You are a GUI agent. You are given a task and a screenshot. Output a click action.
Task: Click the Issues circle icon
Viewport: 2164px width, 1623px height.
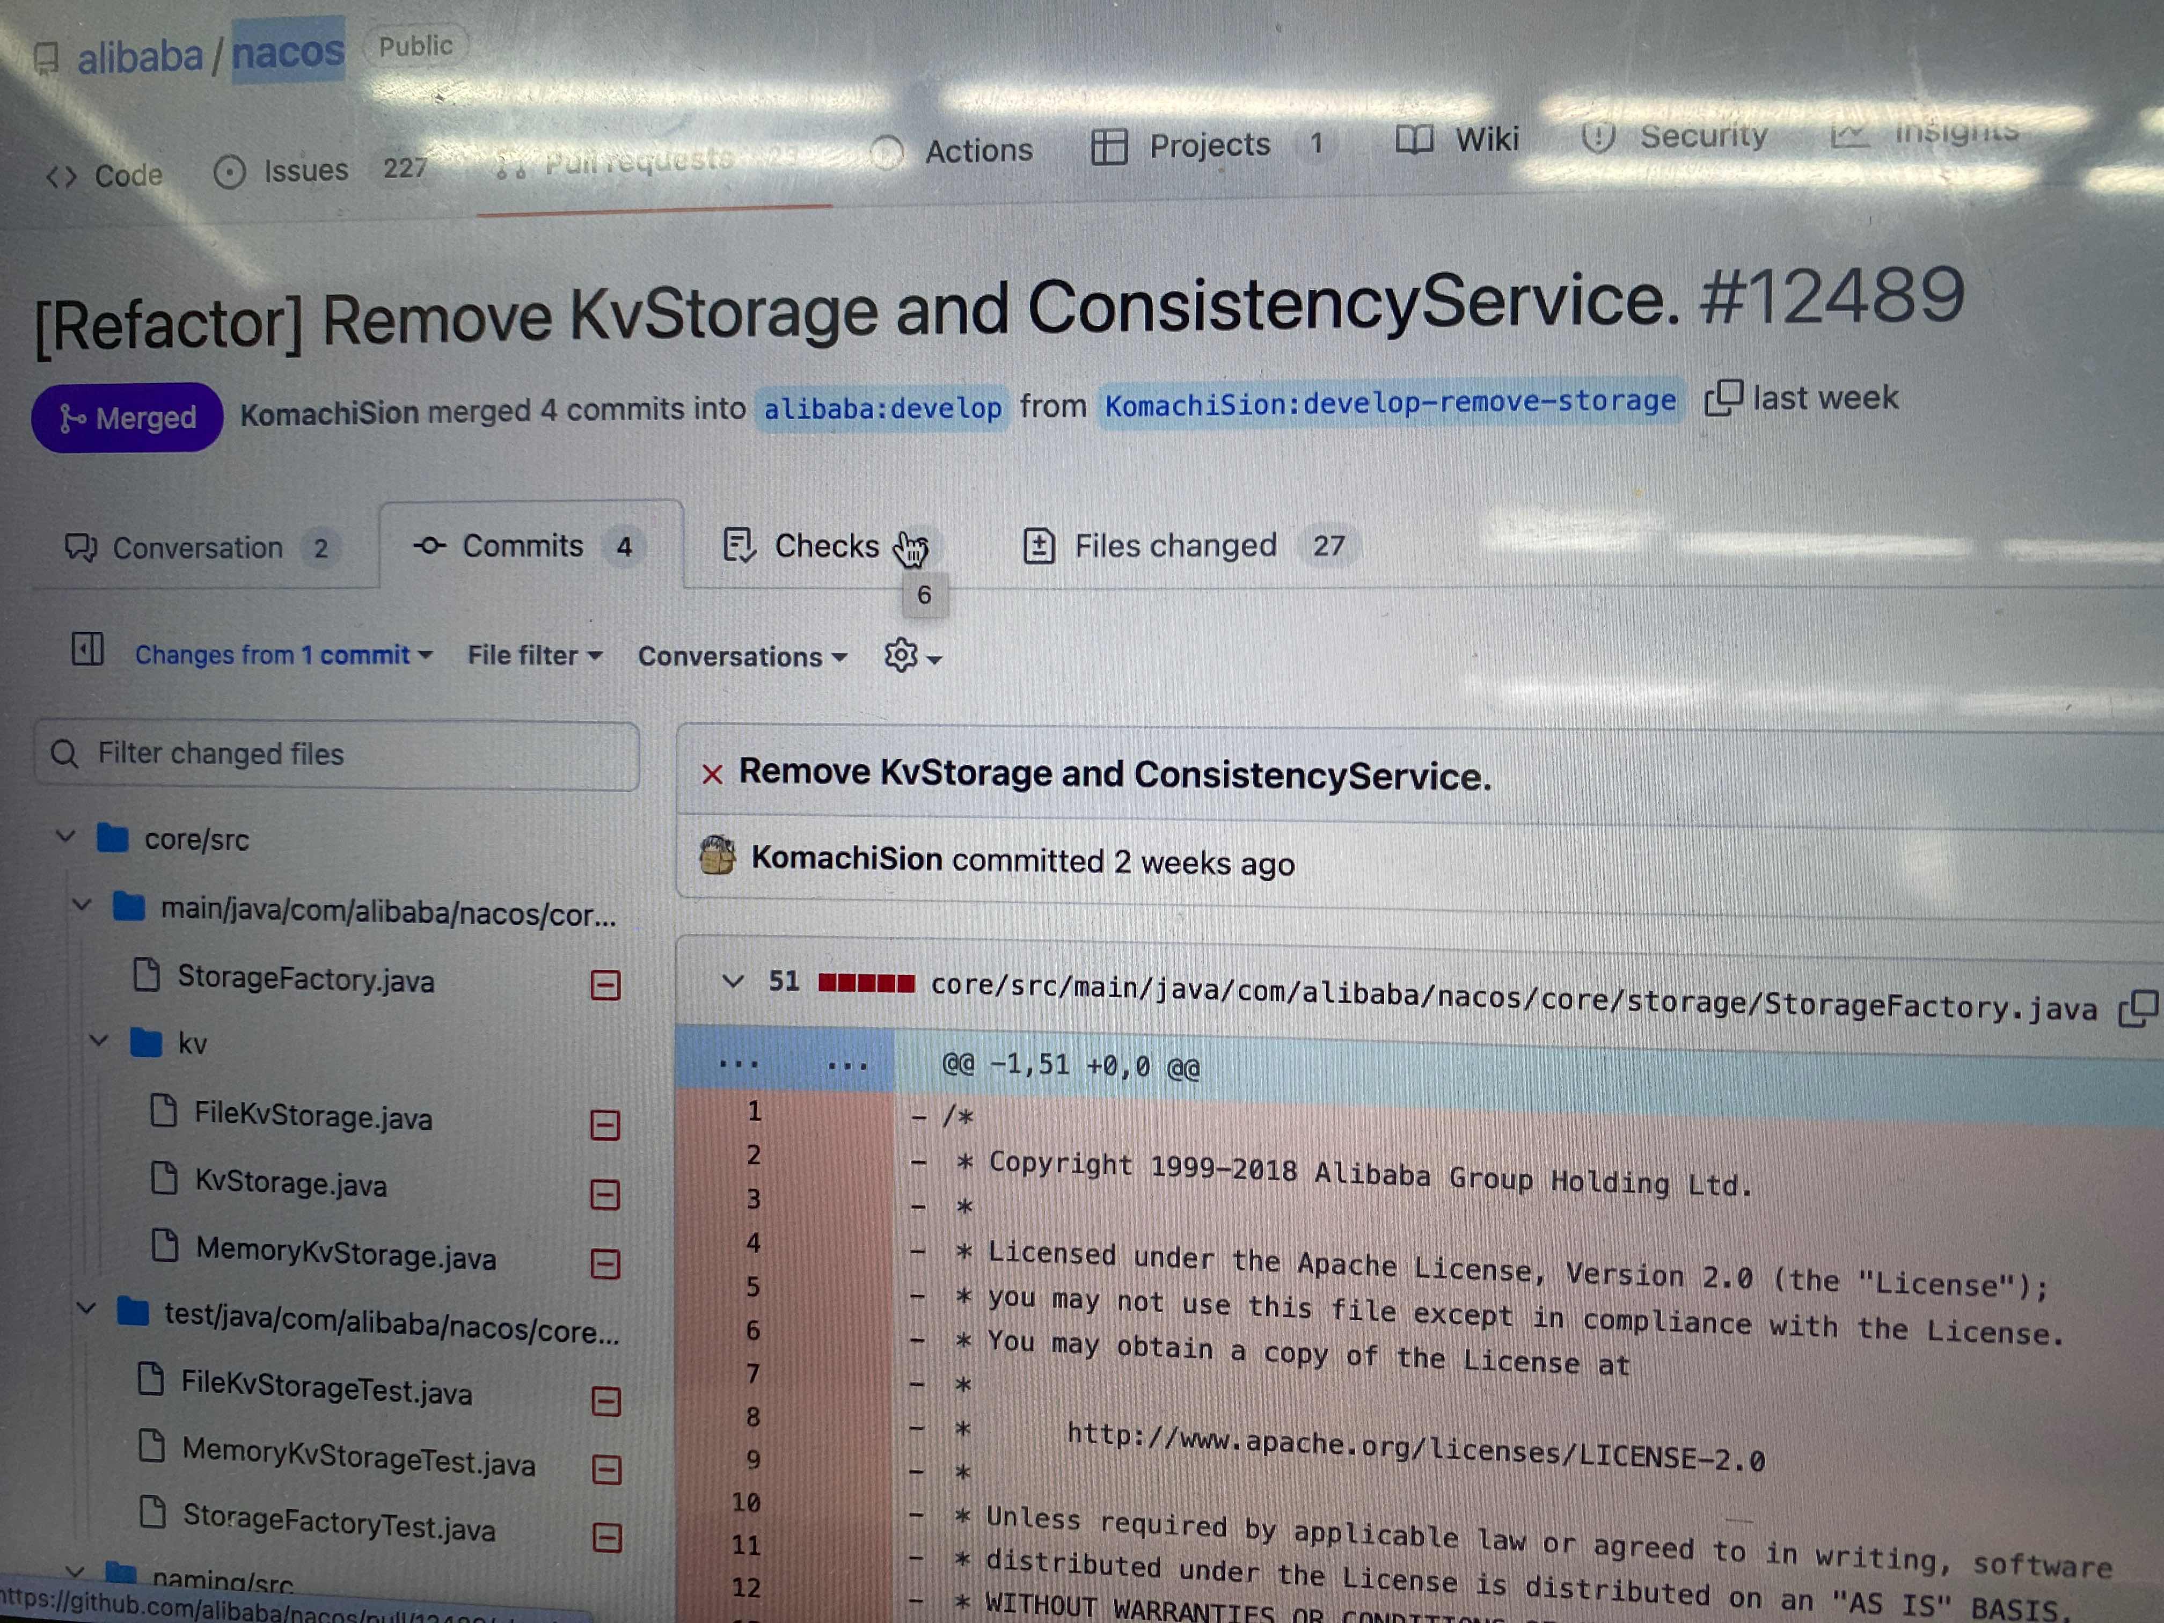(229, 173)
